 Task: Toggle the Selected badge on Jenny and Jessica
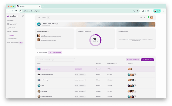tap(78, 69)
